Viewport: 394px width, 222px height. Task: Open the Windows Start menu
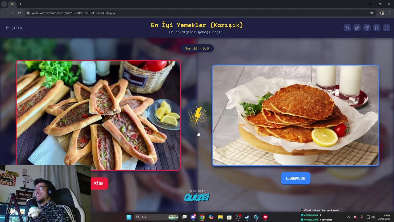coord(129,217)
